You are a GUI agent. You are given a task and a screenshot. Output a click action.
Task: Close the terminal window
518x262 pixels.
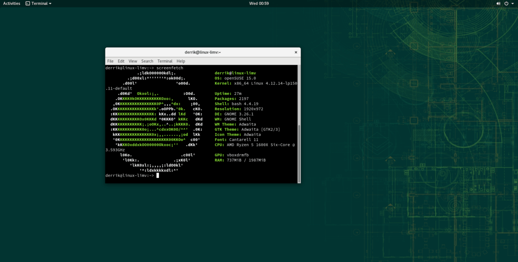296,52
